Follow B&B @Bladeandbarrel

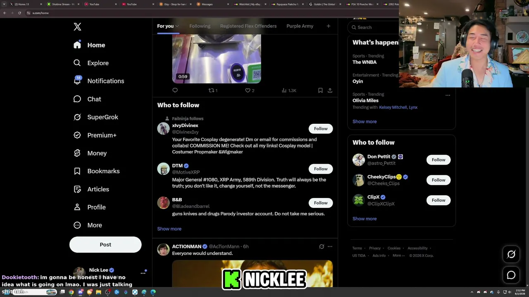click(x=321, y=203)
